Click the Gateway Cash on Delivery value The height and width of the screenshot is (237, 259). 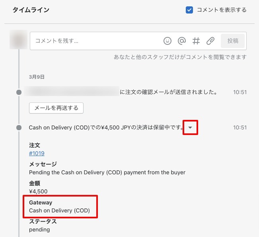point(59,210)
